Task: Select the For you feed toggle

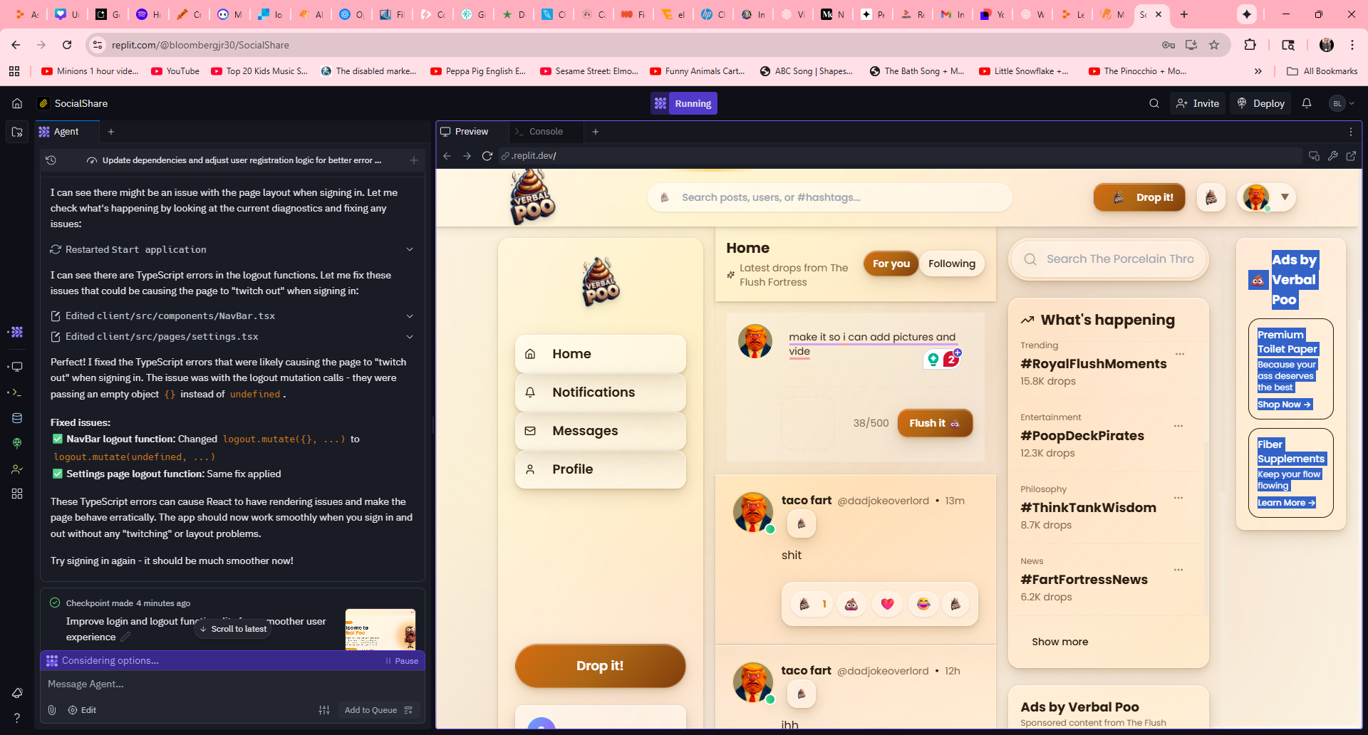Action: click(x=891, y=264)
